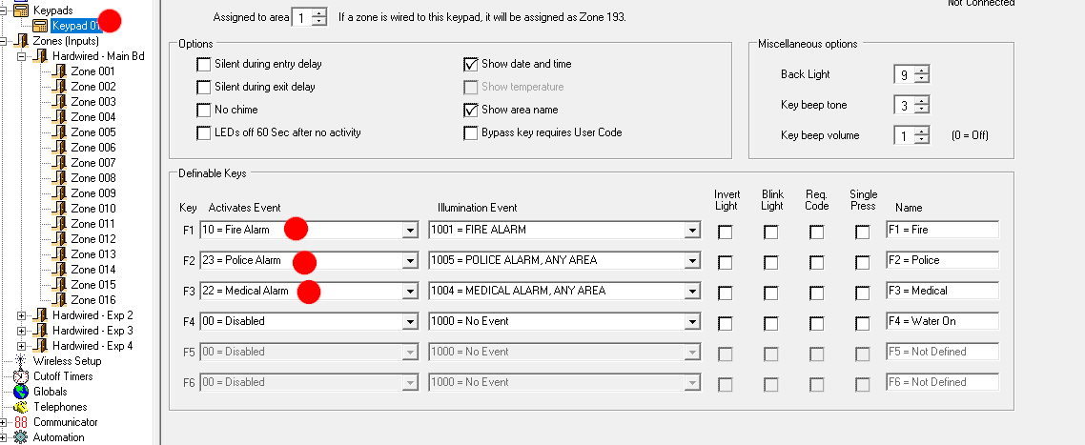Viewport: 1085px width, 445px height.
Task: Click the Keypads folder icon
Action: 20,10
